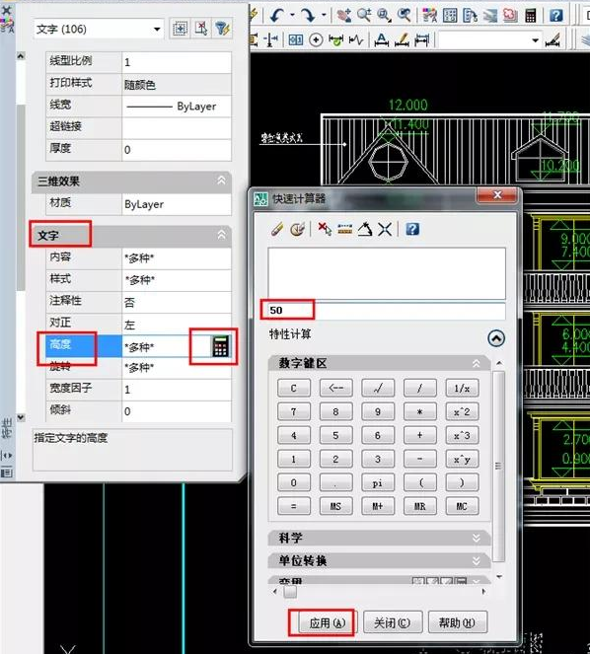This screenshot has height=654, width=590.
Task: Click the intersection of two lines icon in the calculator
Action: click(385, 229)
